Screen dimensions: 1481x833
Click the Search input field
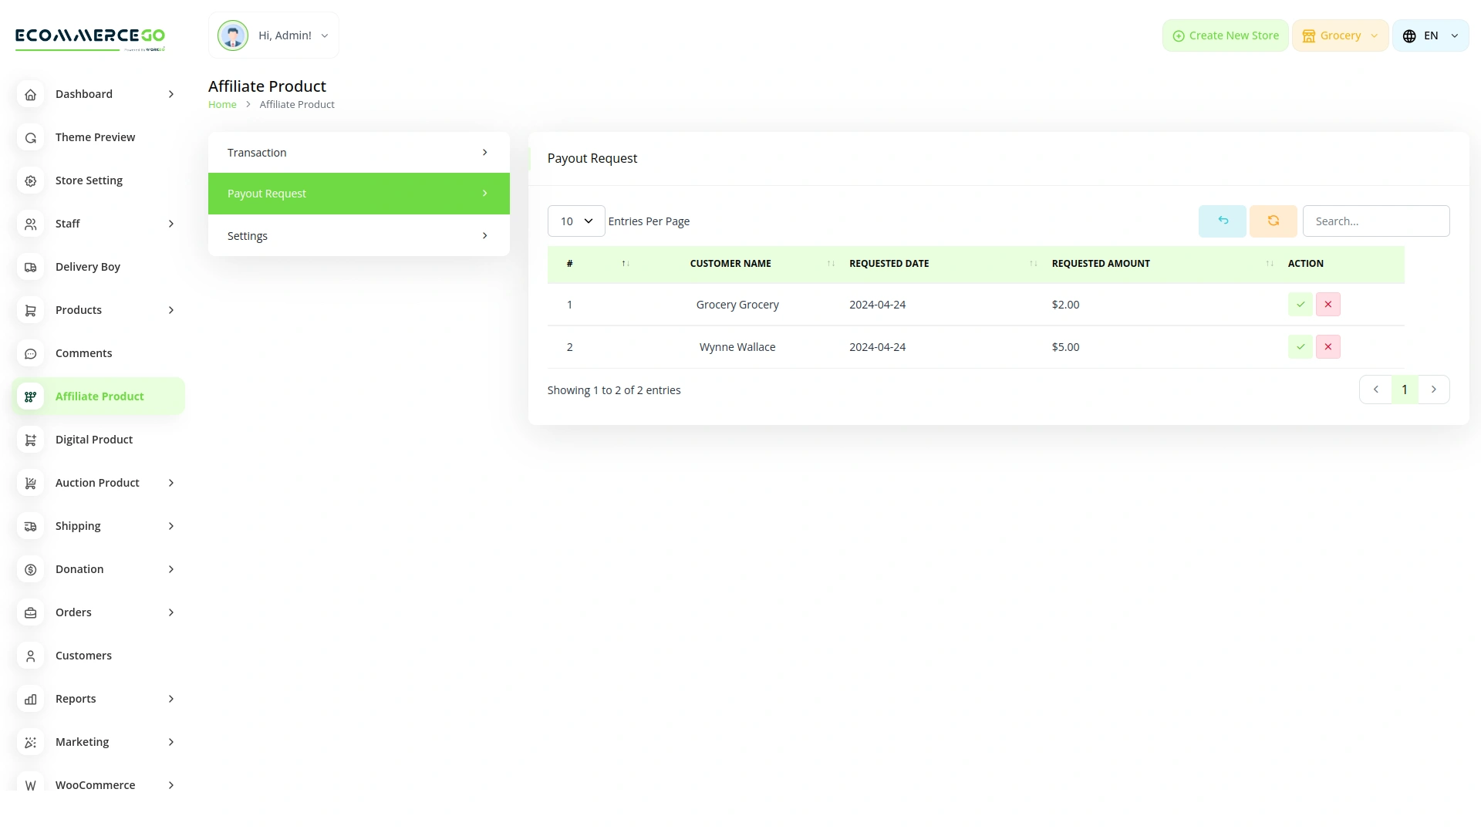(x=1375, y=221)
